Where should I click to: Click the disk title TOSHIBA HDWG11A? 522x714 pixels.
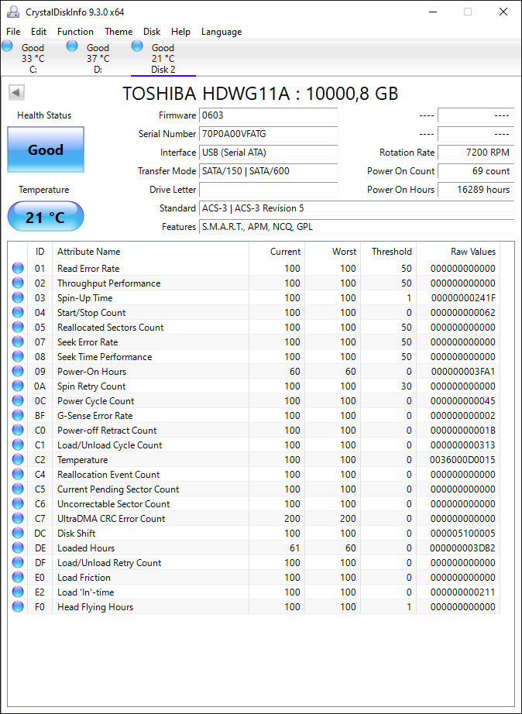click(x=260, y=94)
